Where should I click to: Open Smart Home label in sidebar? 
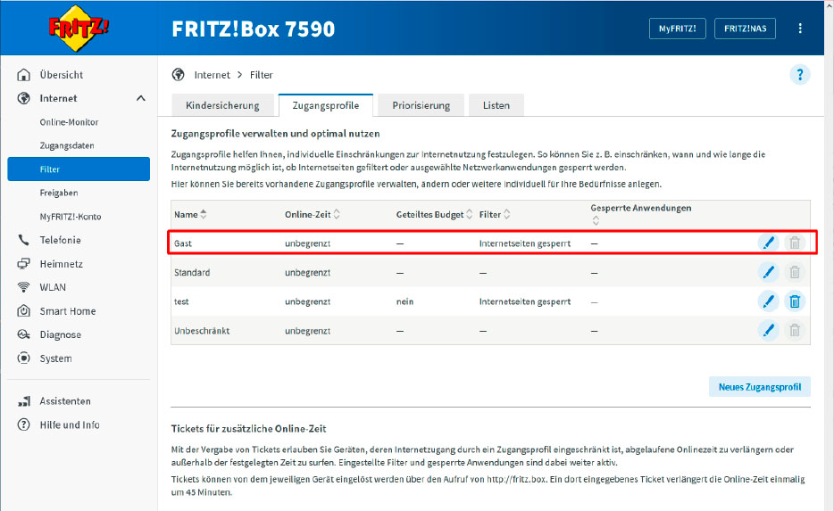click(68, 311)
